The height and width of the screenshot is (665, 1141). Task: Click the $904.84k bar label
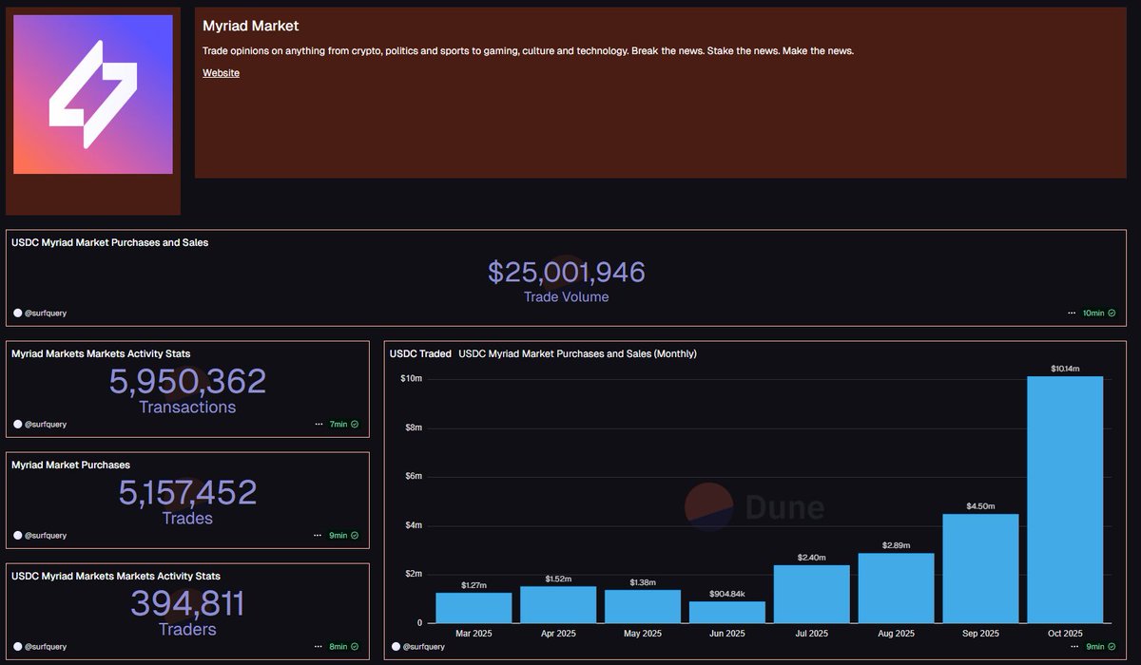coord(727,594)
